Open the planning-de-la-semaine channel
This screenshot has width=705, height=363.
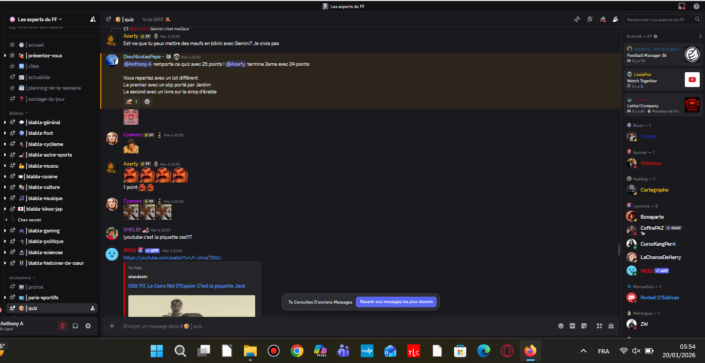click(52, 88)
